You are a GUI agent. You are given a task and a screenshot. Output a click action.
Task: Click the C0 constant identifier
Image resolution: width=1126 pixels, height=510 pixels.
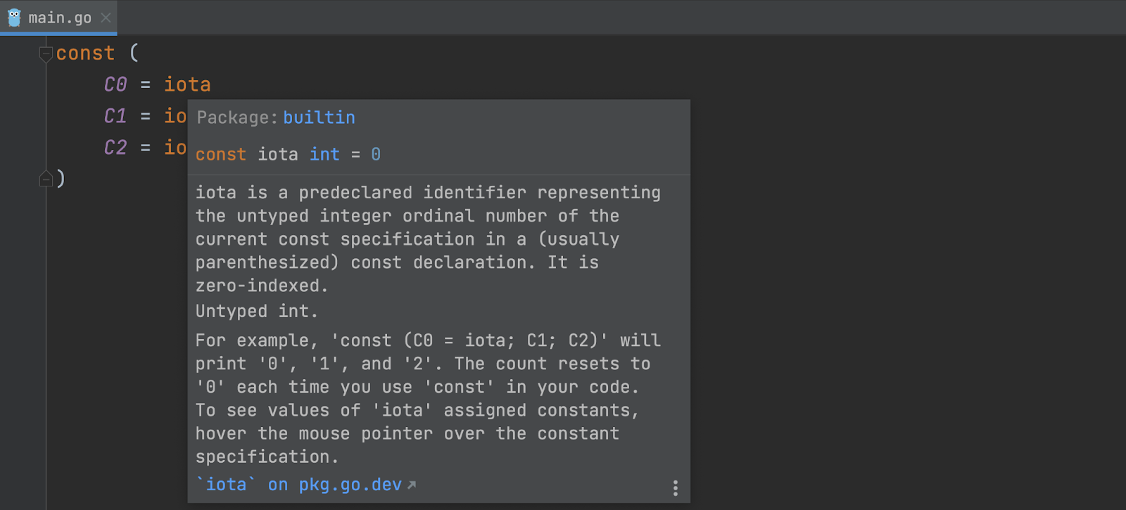[x=115, y=84]
